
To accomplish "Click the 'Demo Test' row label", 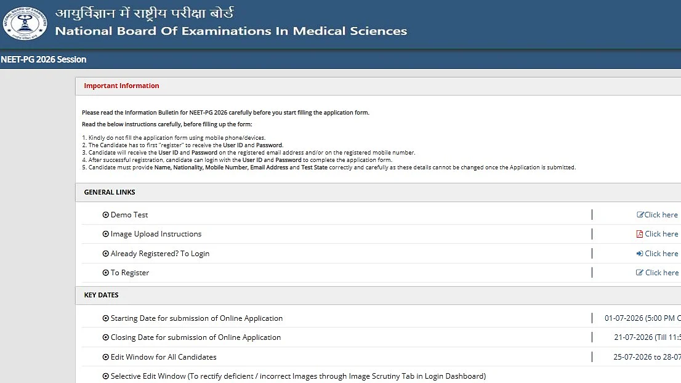I will pos(129,214).
